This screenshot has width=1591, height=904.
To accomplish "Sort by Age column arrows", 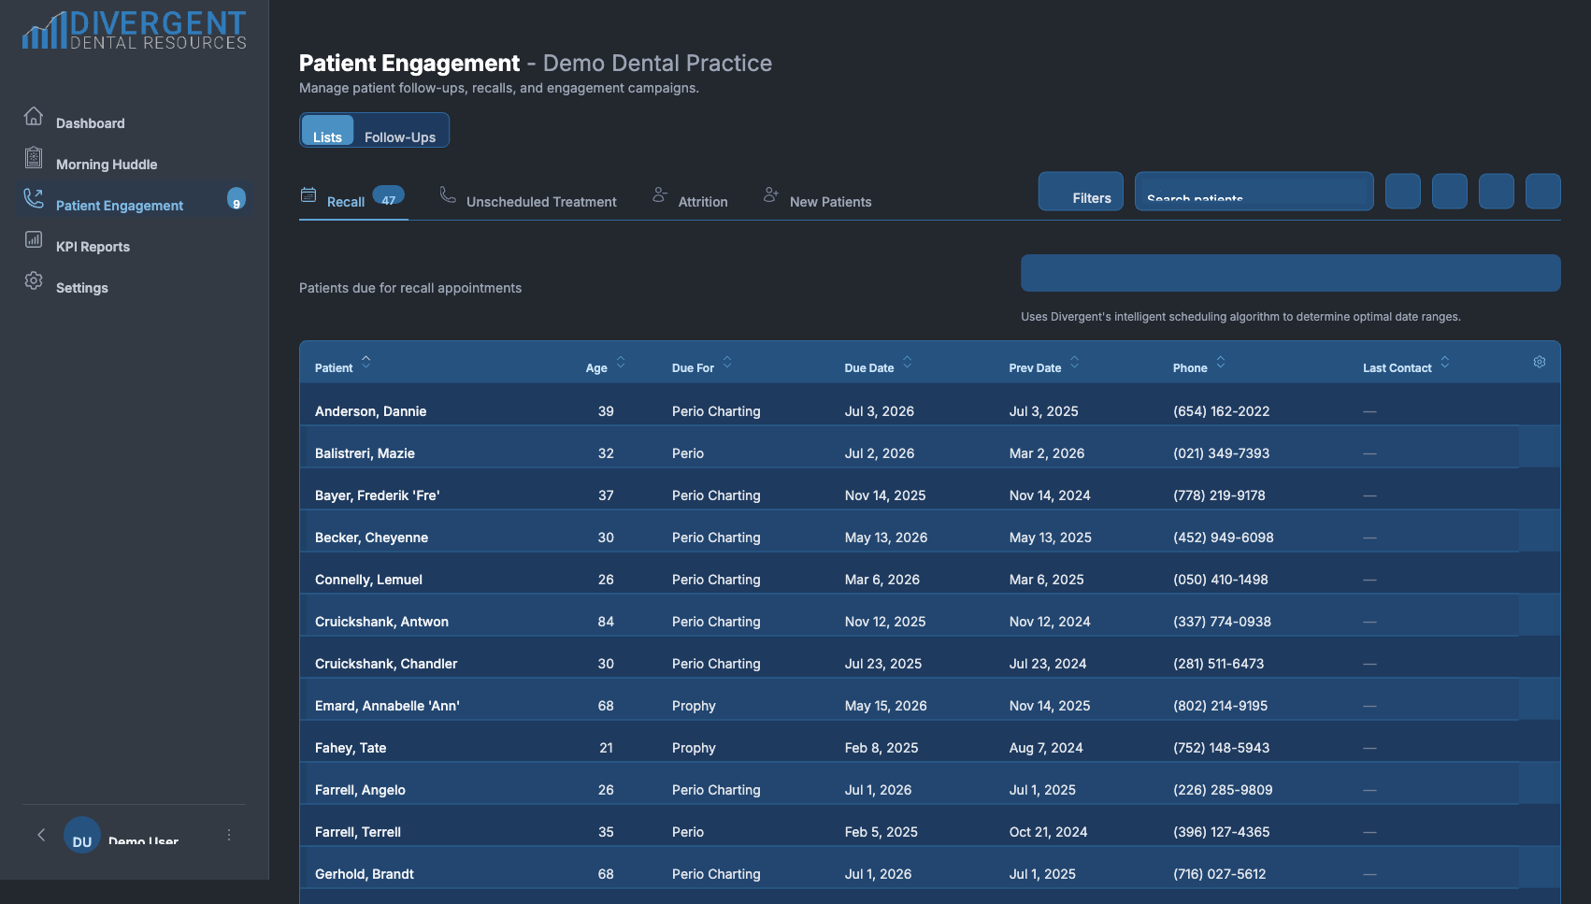I will tap(621, 362).
